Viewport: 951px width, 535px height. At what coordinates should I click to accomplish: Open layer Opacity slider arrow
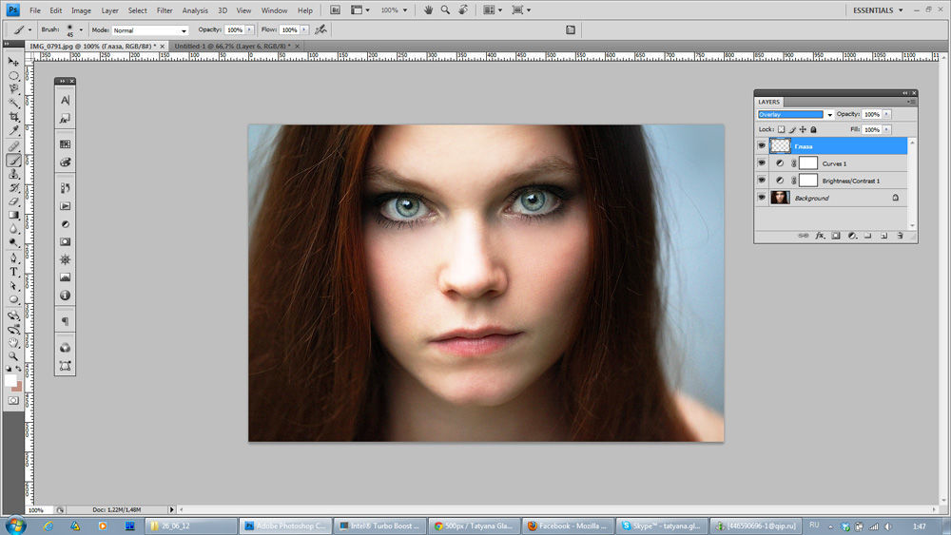click(886, 115)
